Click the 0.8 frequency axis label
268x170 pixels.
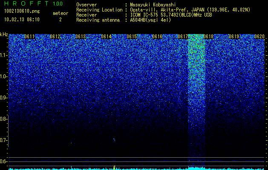3,119
